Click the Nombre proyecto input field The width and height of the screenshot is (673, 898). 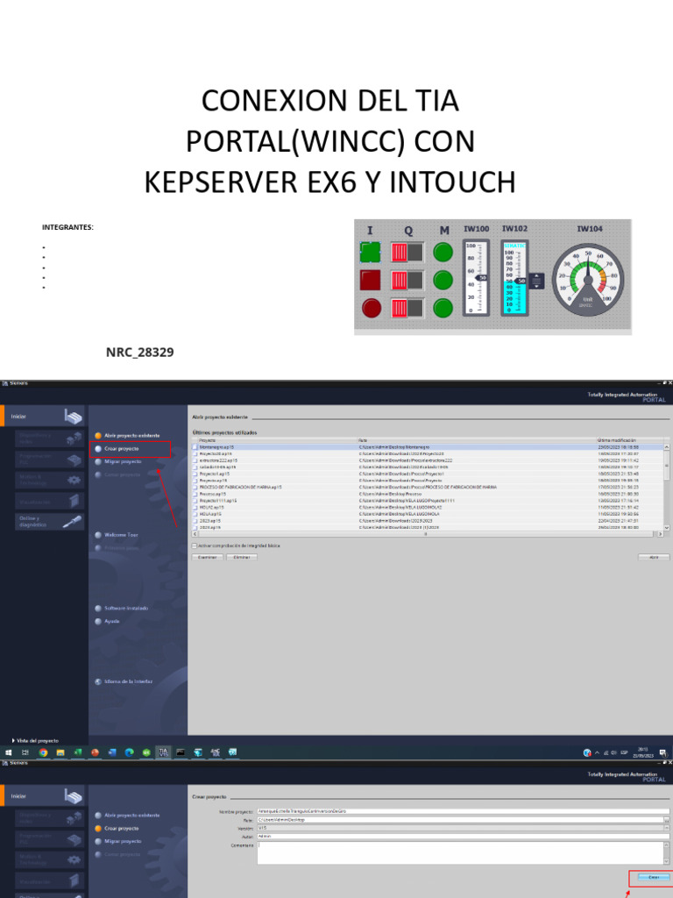[x=463, y=811]
